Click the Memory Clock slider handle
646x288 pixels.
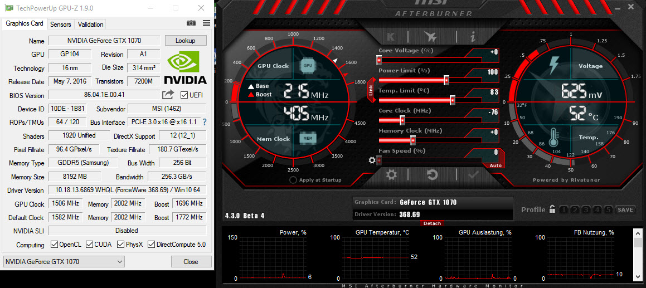413,140
